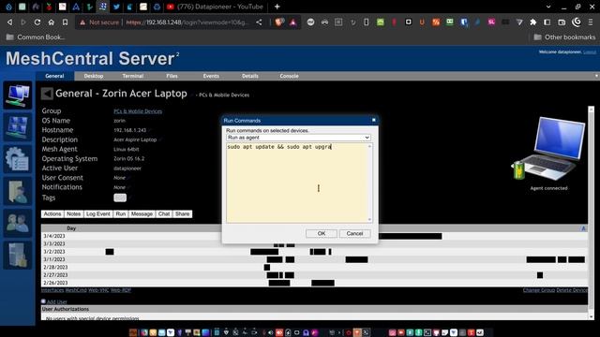Click the Not secure warning icon
Viewport: 600px width, 337px height.
coord(82,22)
